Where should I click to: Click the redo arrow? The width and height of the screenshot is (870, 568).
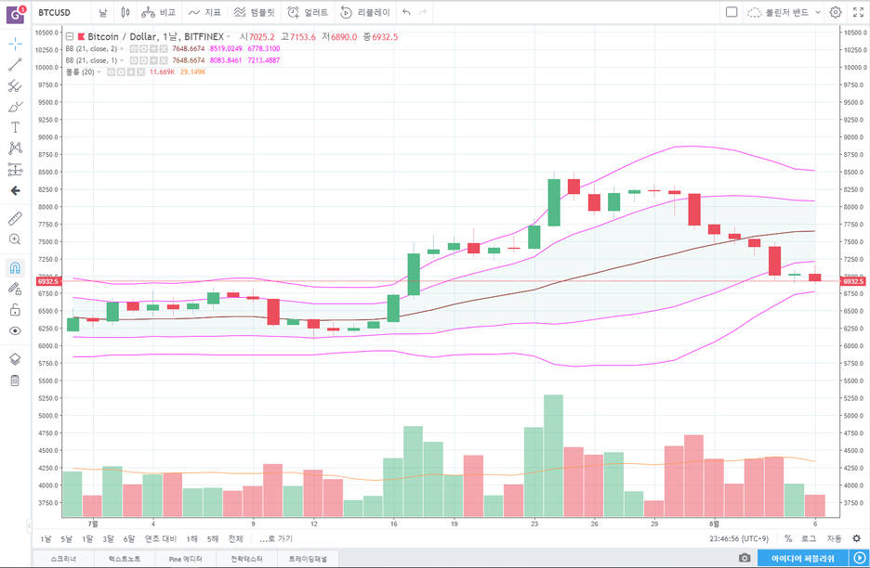coord(423,12)
